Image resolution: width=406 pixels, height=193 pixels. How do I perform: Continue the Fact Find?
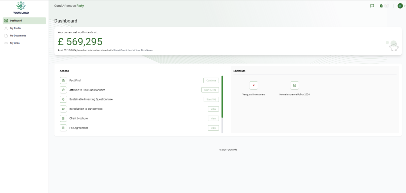click(211, 80)
